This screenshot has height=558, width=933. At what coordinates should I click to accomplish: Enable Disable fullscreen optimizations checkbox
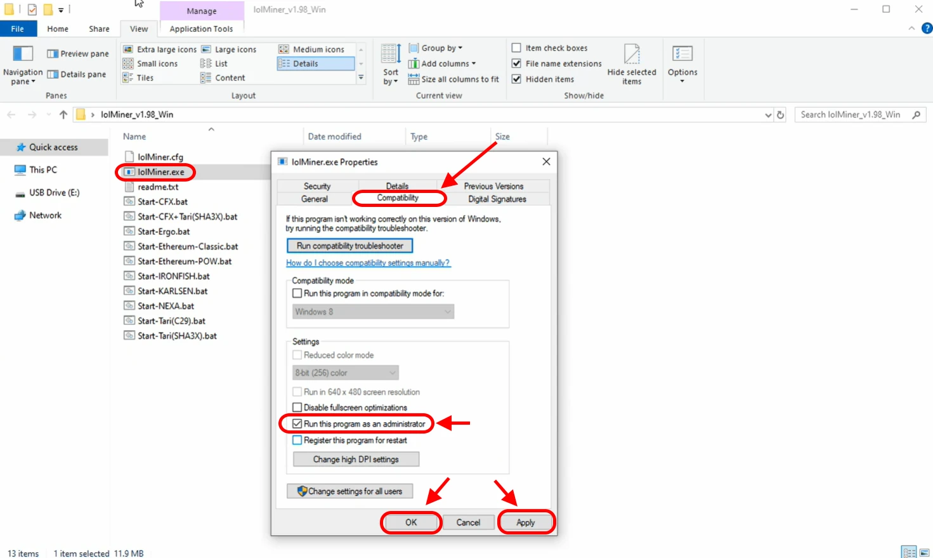[x=297, y=408]
